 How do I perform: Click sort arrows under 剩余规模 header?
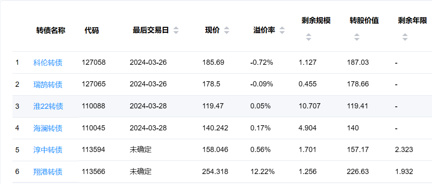308,37
